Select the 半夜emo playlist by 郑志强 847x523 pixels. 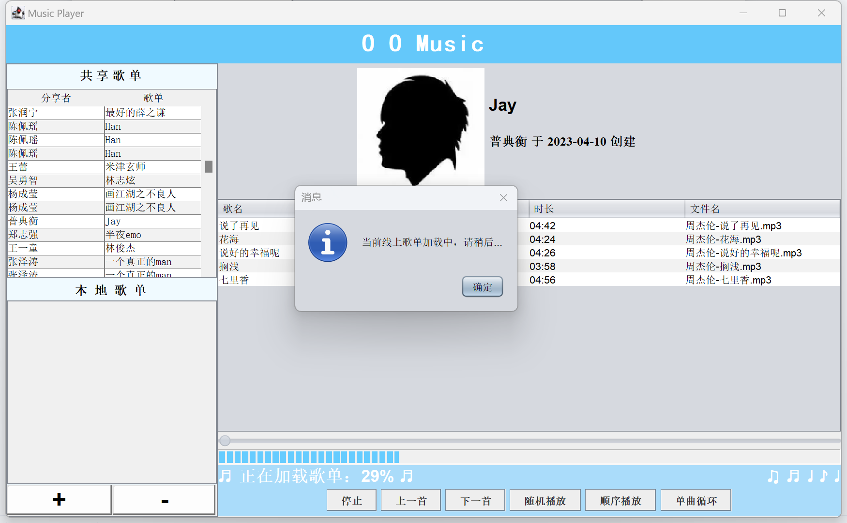click(x=123, y=235)
